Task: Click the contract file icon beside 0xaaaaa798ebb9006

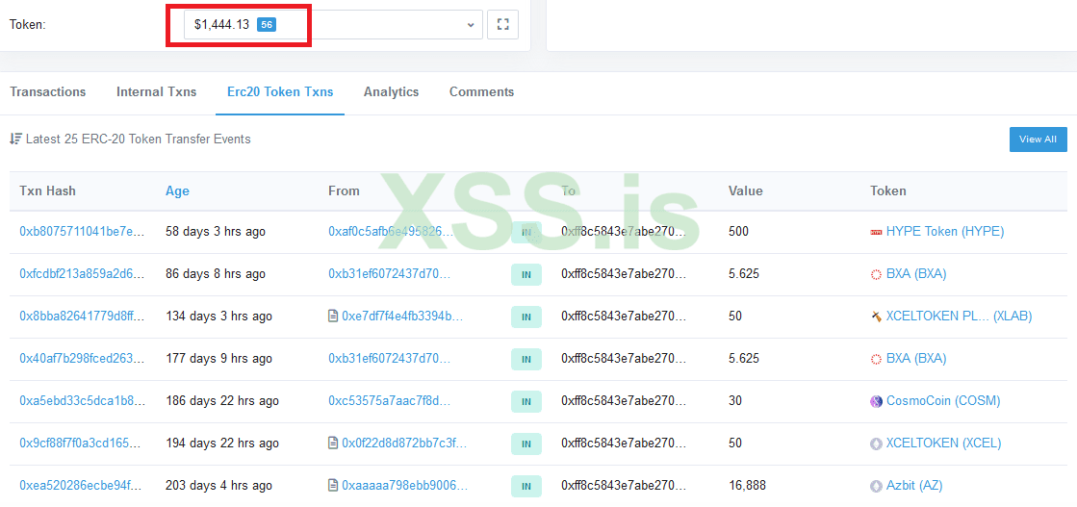Action: tap(333, 486)
